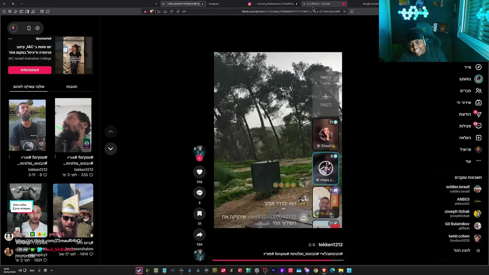Open Microsoft Edge from the taskbar
The image size is (489, 275).
[x=332, y=270]
